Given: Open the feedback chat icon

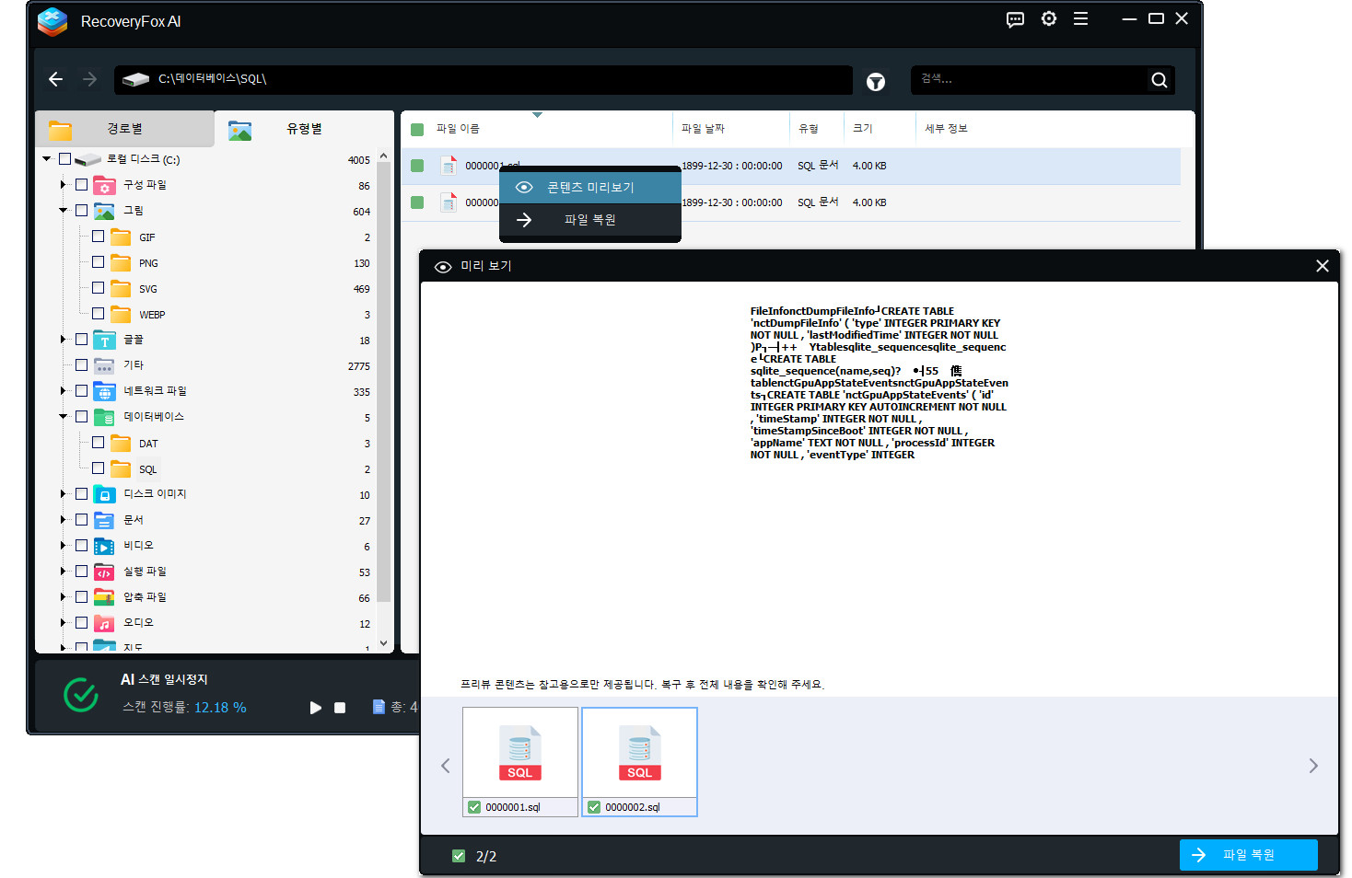Looking at the screenshot, I should coord(1015,19).
